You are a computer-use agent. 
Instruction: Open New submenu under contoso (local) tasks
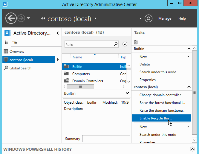[x=162, y=127]
